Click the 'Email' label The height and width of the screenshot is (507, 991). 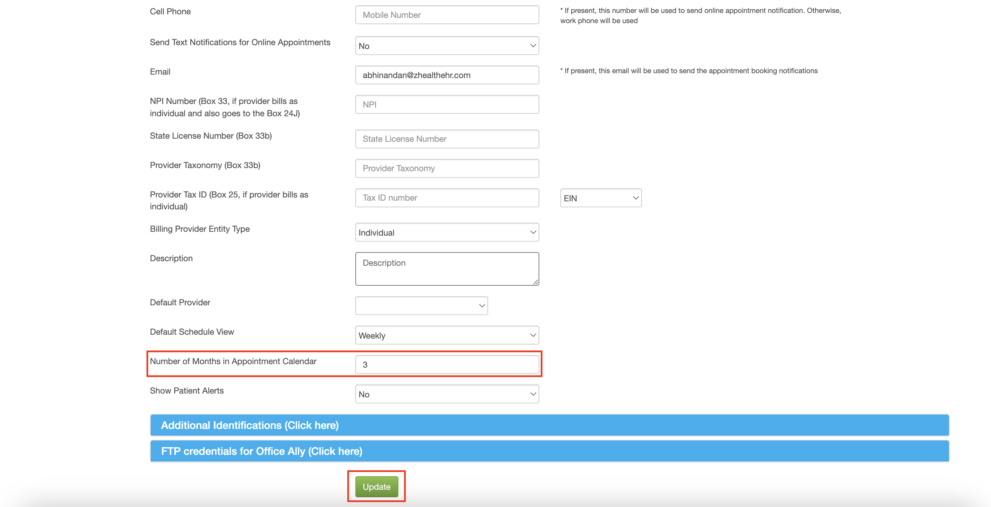(x=160, y=72)
